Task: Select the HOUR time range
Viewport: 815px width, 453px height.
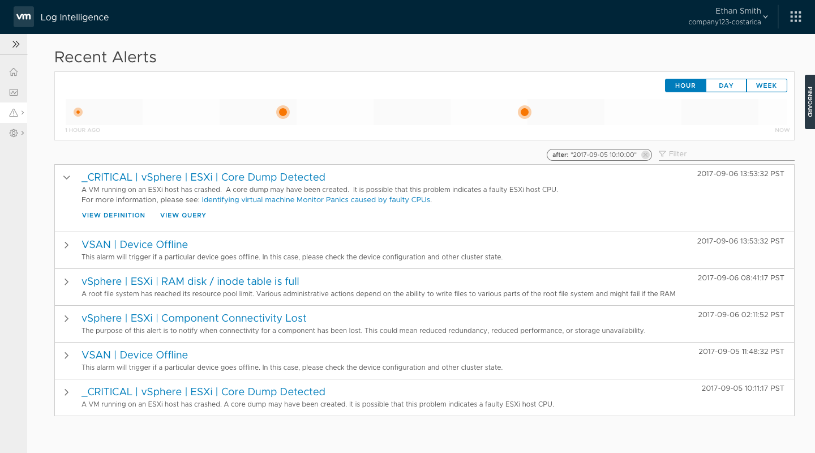Action: [x=685, y=86]
